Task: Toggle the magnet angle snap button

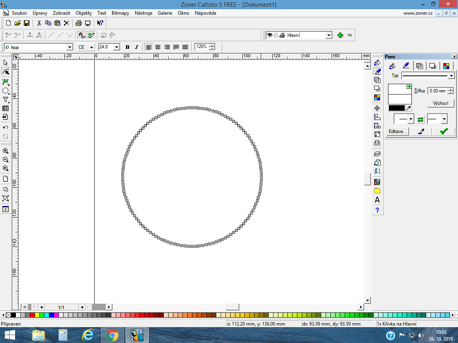Action: [x=82, y=35]
